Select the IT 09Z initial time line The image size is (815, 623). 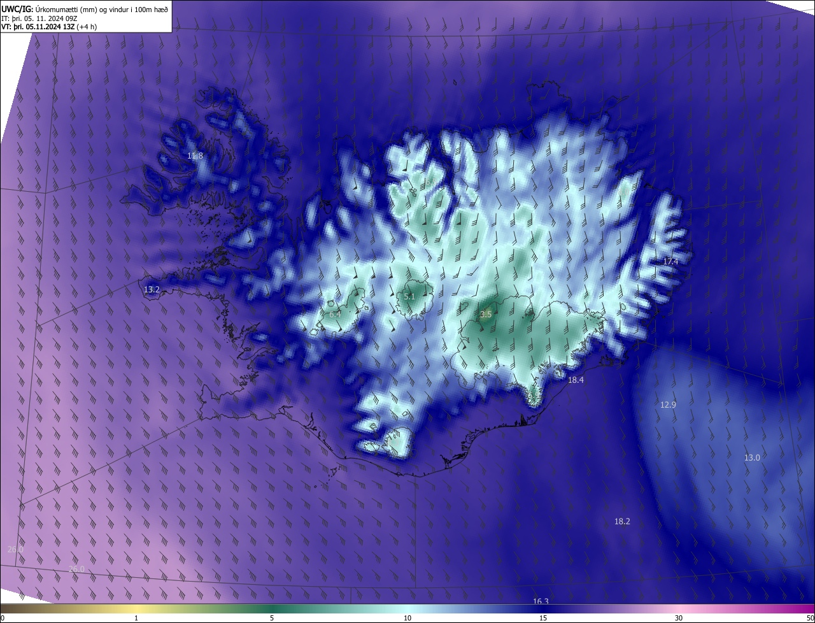(39, 18)
